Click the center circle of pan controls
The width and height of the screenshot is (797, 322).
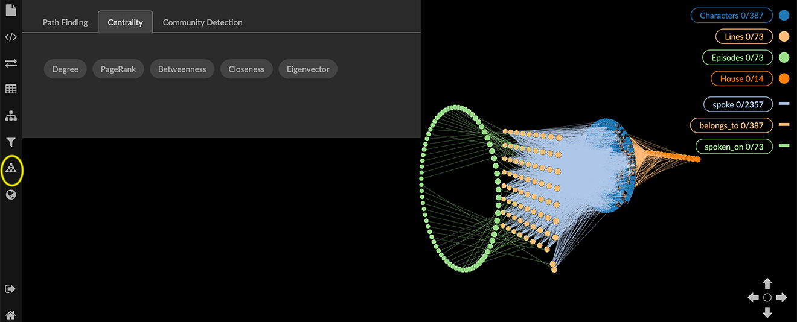pos(767,298)
